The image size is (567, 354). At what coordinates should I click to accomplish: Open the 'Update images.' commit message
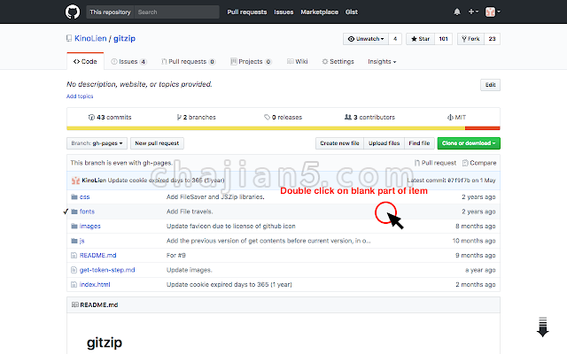click(x=189, y=270)
